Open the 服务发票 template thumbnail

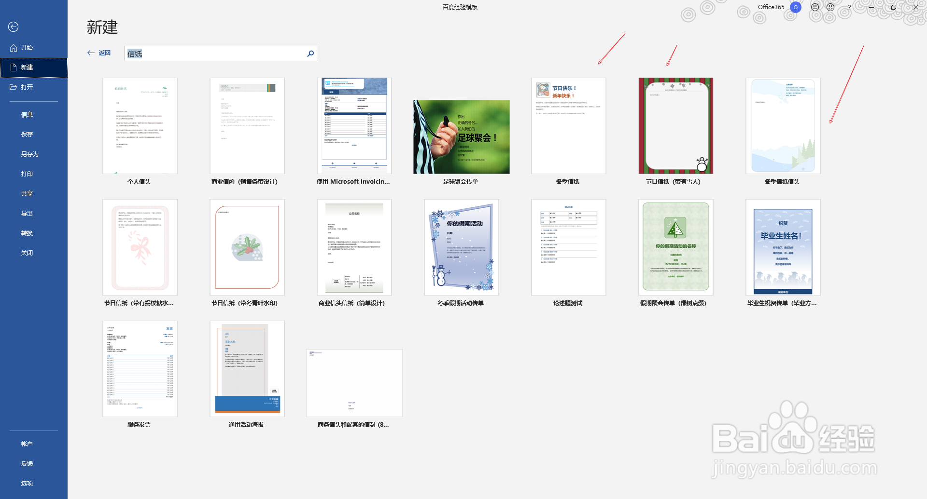click(140, 369)
